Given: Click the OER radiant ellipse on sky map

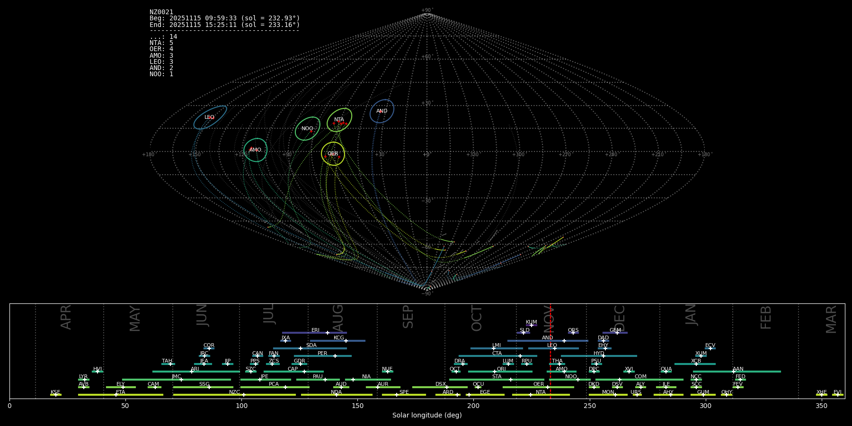Looking at the screenshot, I should click(333, 154).
